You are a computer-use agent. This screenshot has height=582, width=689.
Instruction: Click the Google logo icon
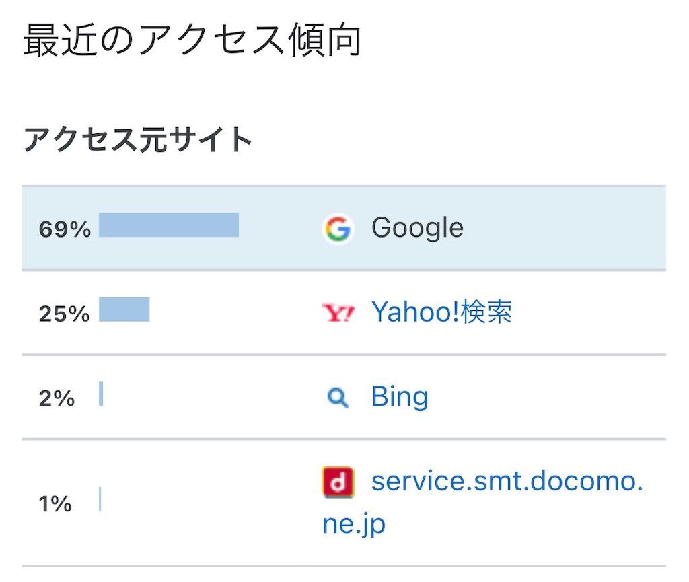pyautogui.click(x=338, y=228)
